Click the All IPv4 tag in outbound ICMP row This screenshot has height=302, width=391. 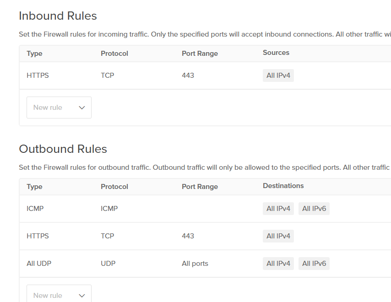pyautogui.click(x=278, y=209)
